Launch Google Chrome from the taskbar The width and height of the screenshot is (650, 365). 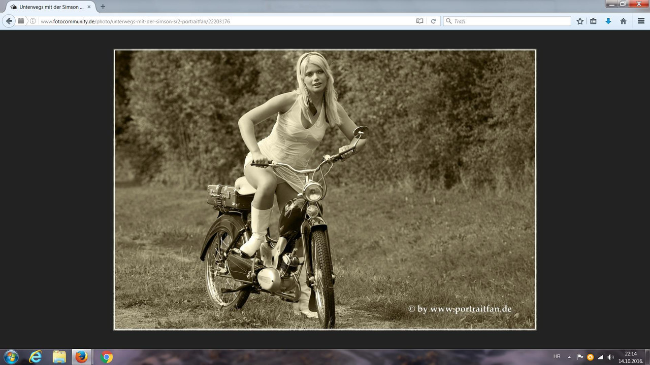[x=107, y=357]
